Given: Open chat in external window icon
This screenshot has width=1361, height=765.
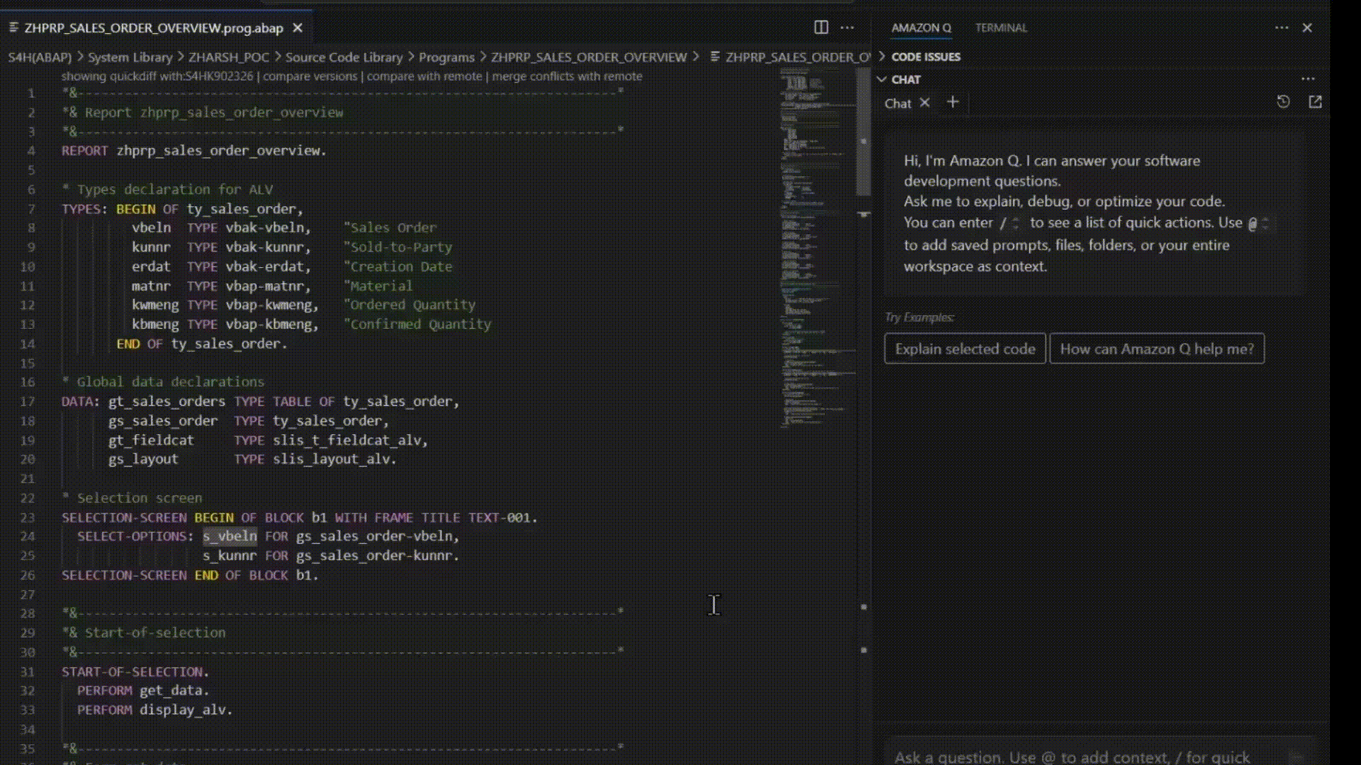Looking at the screenshot, I should (1316, 102).
